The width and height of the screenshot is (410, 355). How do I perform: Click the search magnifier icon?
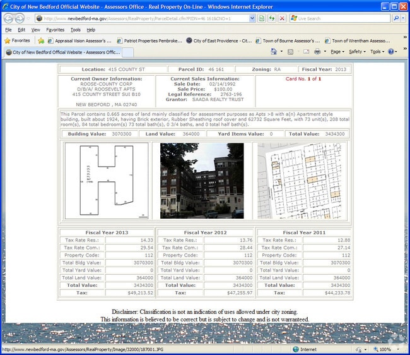(397, 18)
